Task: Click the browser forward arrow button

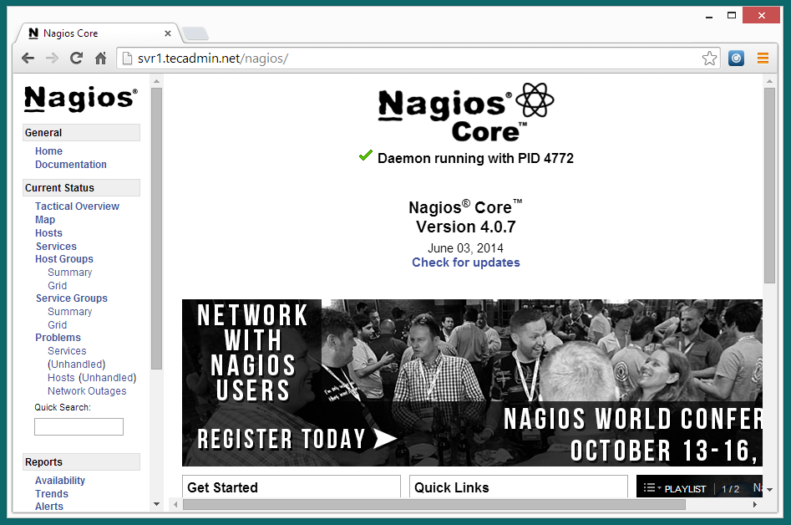Action: pyautogui.click(x=52, y=59)
